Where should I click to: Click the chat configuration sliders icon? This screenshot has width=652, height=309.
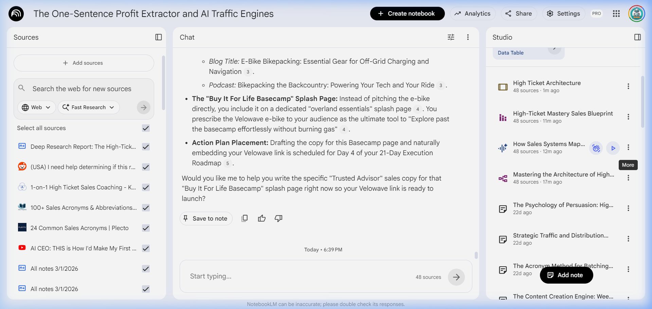451,37
